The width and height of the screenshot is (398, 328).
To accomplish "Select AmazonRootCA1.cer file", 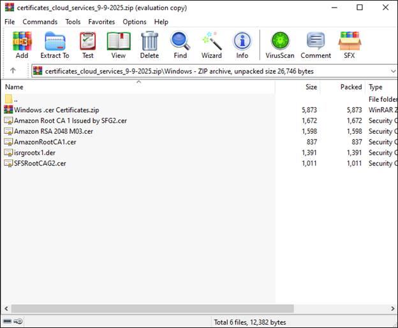I will pyautogui.click(x=45, y=142).
